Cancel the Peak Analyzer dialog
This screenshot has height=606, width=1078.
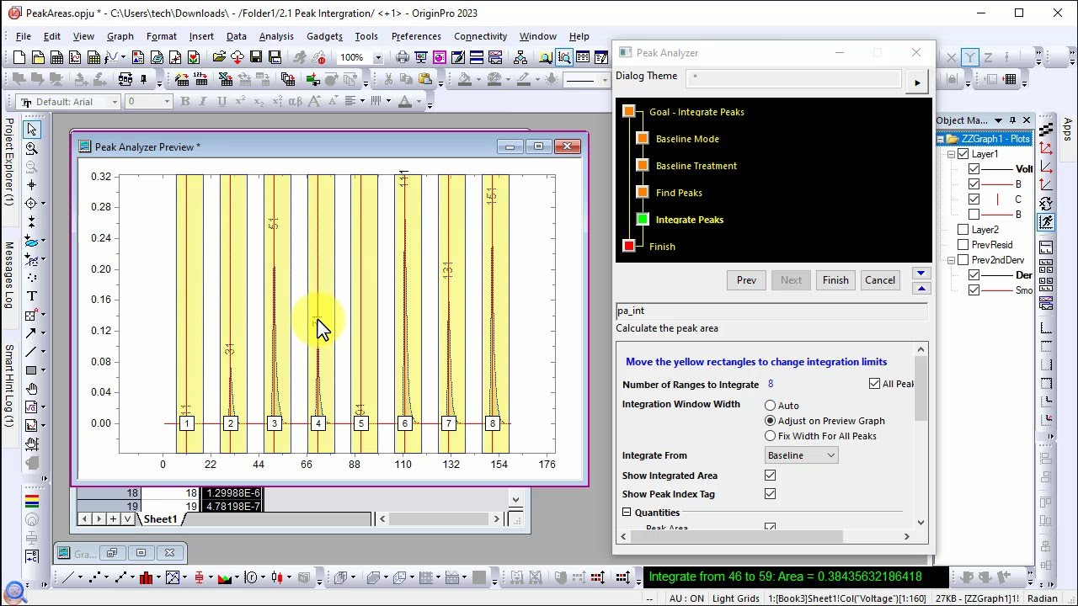coord(880,280)
